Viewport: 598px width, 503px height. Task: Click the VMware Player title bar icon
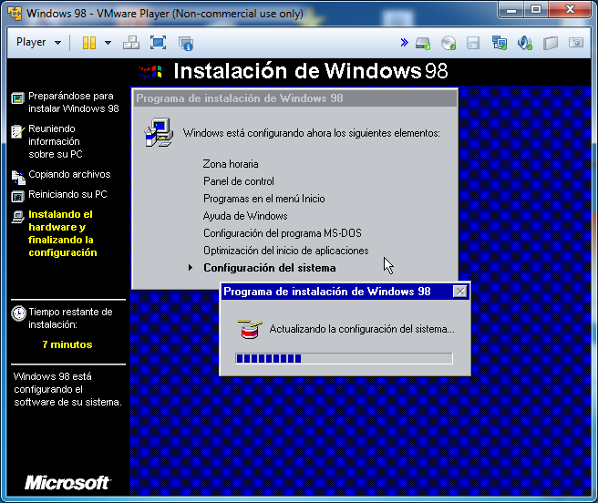click(x=14, y=14)
